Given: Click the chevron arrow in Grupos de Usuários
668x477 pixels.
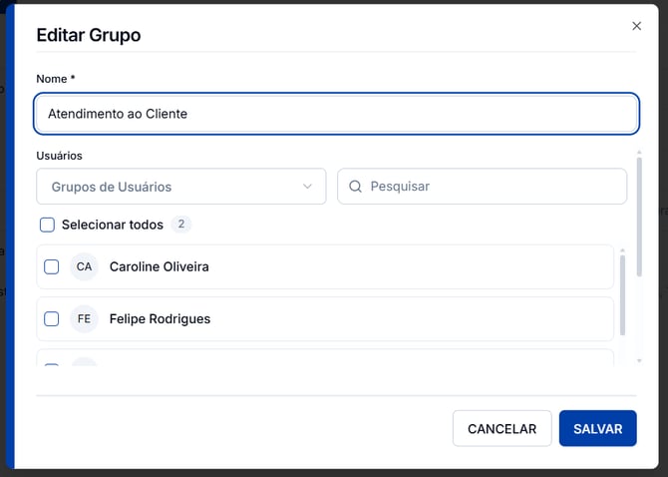Looking at the screenshot, I should tap(308, 187).
